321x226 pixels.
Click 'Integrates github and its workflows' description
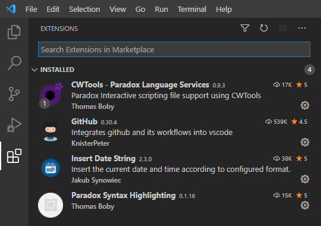(x=152, y=133)
